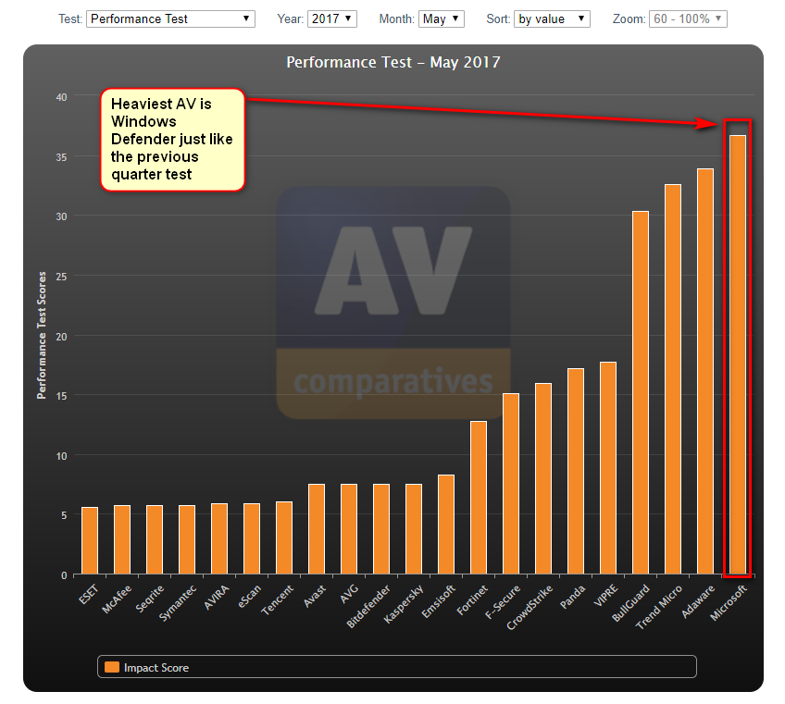Open the Month dropdown set to May

442,19
